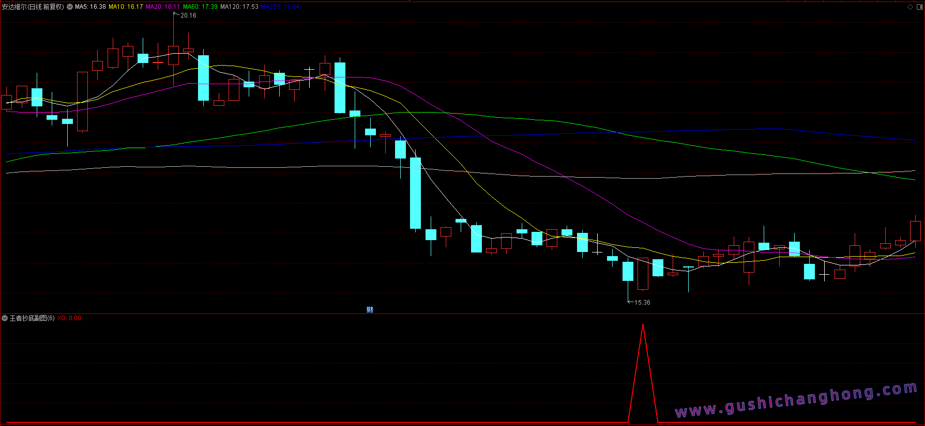This screenshot has width=925, height=426.
Task: Click the last red candlestick on the right
Action: click(915, 230)
